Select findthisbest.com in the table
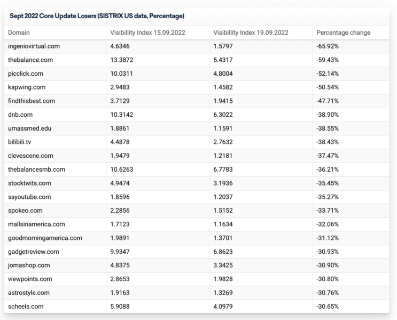This screenshot has width=397, height=320. (x=32, y=101)
